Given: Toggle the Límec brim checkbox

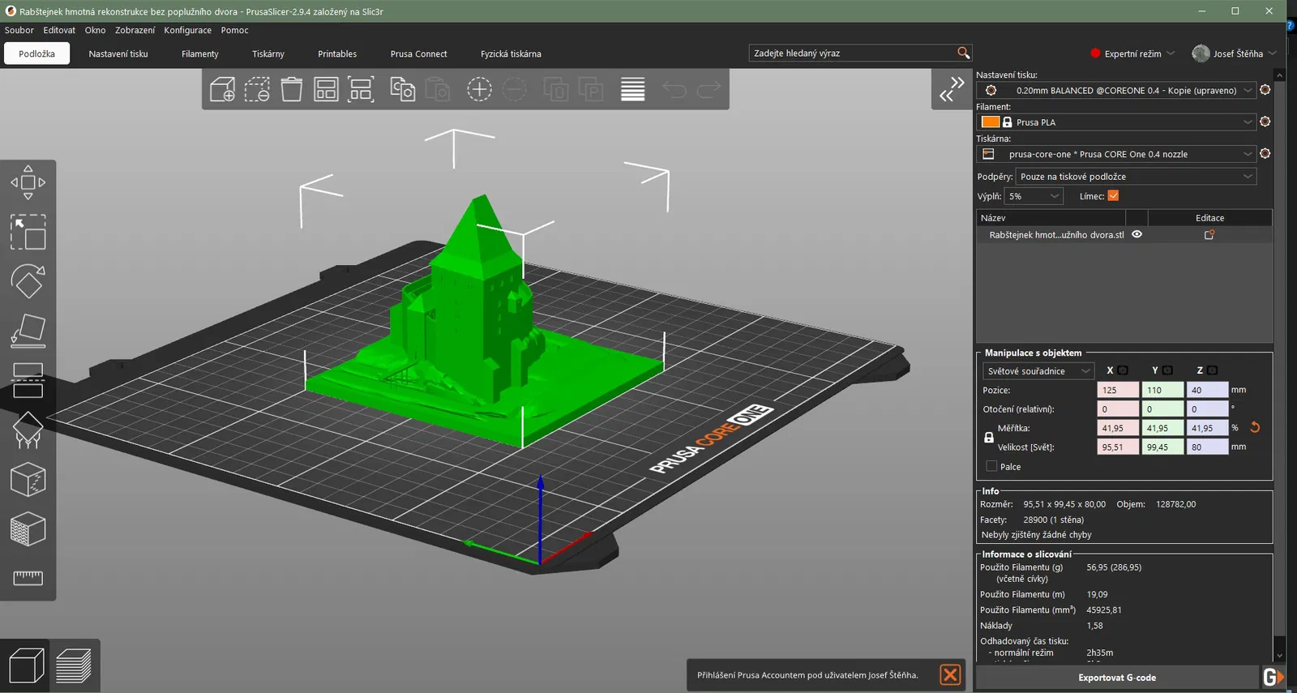Looking at the screenshot, I should [1113, 196].
